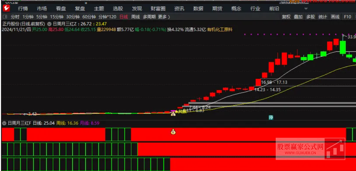The width and height of the screenshot is (356, 171).
Task: Expand the menu bar overflow dropdown arrow
Action: [x=306, y=9]
